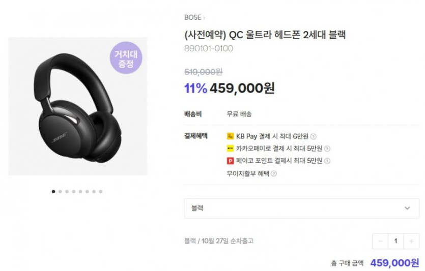The width and height of the screenshot is (425, 271).
Task: Click the black headphone product image
Action: 78,106
